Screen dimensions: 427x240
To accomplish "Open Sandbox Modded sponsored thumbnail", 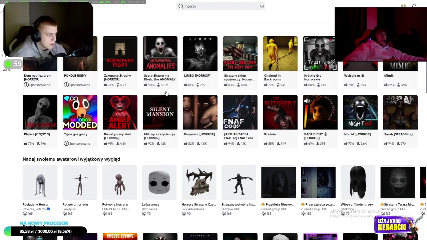I will pos(80,112).
